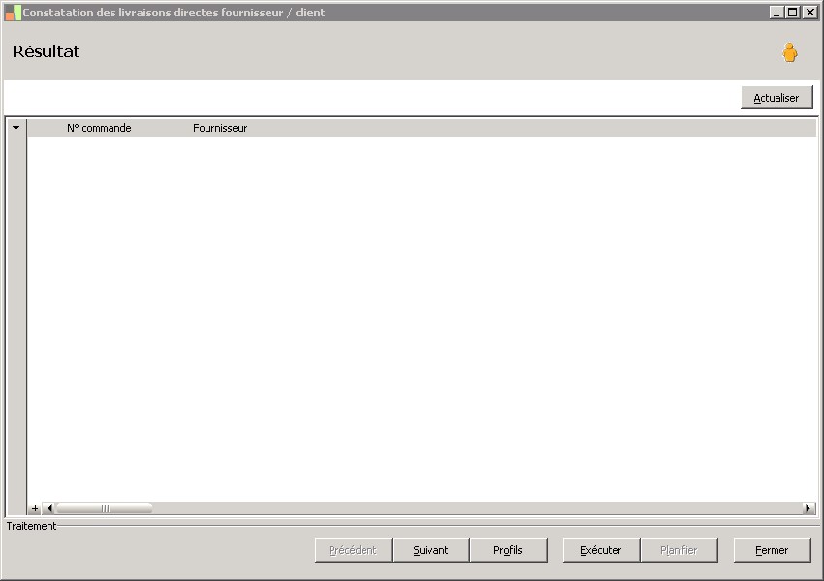Click the horizontal scrollbar left arrow
The width and height of the screenshot is (824, 581).
click(x=48, y=508)
